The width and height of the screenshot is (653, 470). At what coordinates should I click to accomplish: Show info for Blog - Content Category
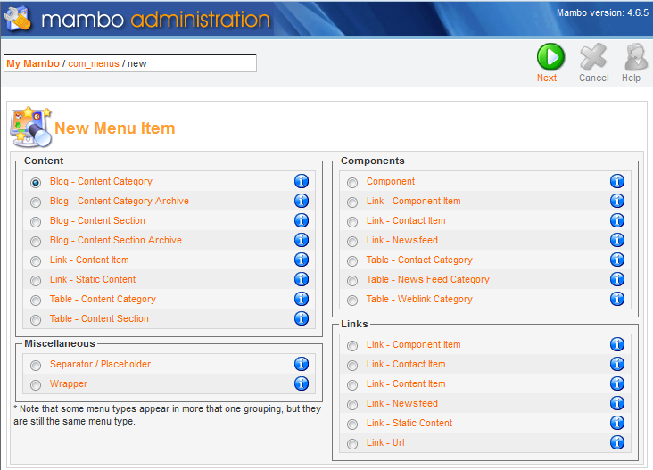click(x=302, y=181)
